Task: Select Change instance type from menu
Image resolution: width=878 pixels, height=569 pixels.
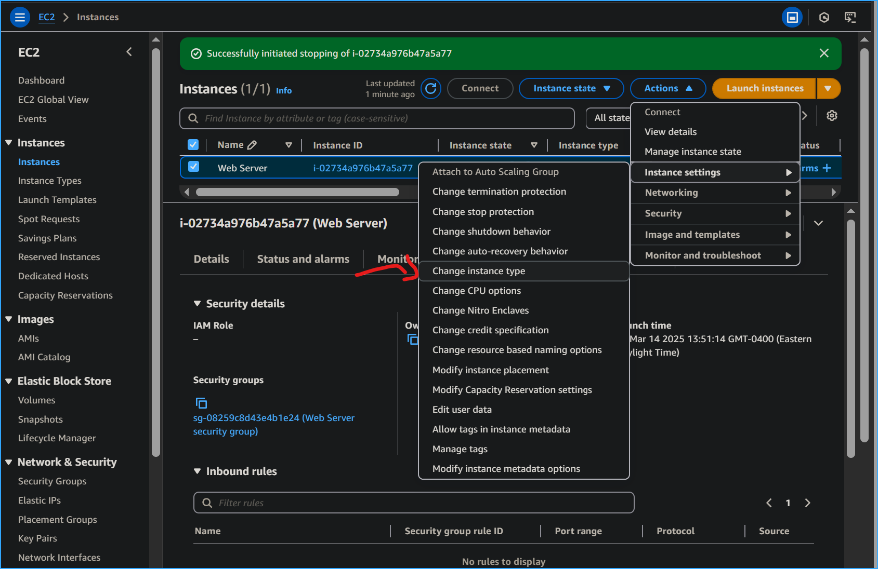Action: (x=478, y=271)
